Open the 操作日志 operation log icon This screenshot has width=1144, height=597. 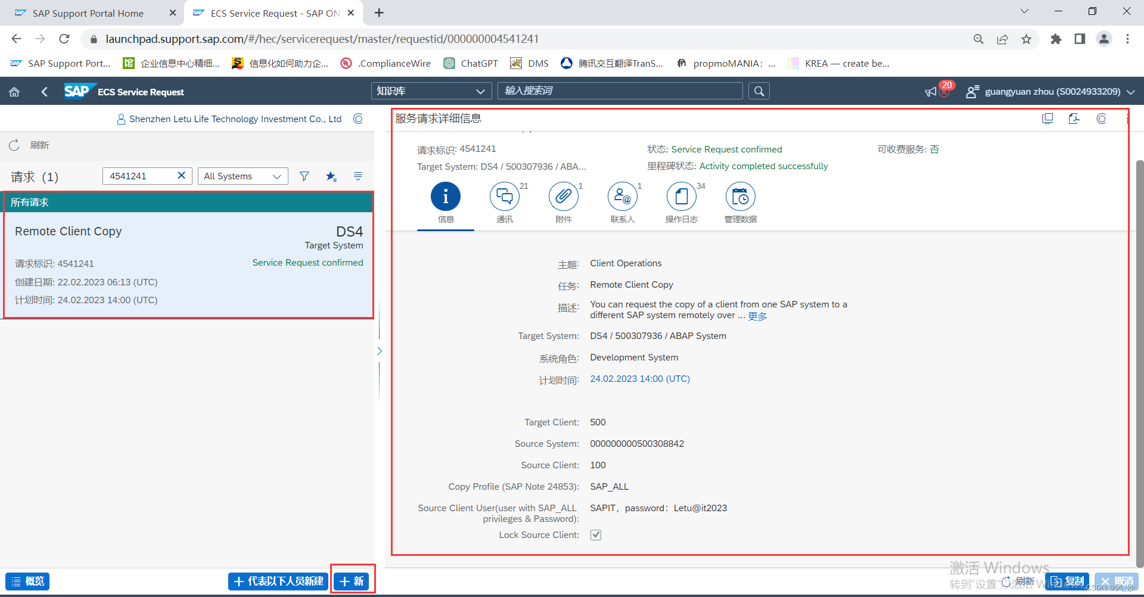pyautogui.click(x=681, y=197)
